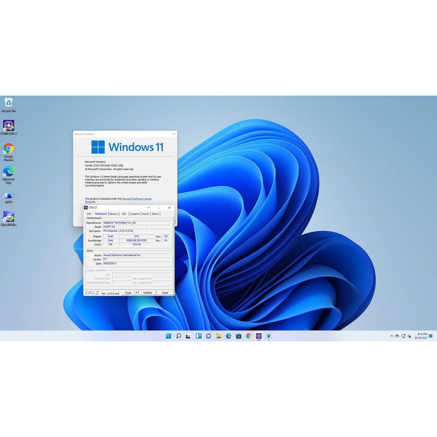Switch to the Memory tab in CPU-Z
Screen dimensions: 437x437
pos(114,214)
